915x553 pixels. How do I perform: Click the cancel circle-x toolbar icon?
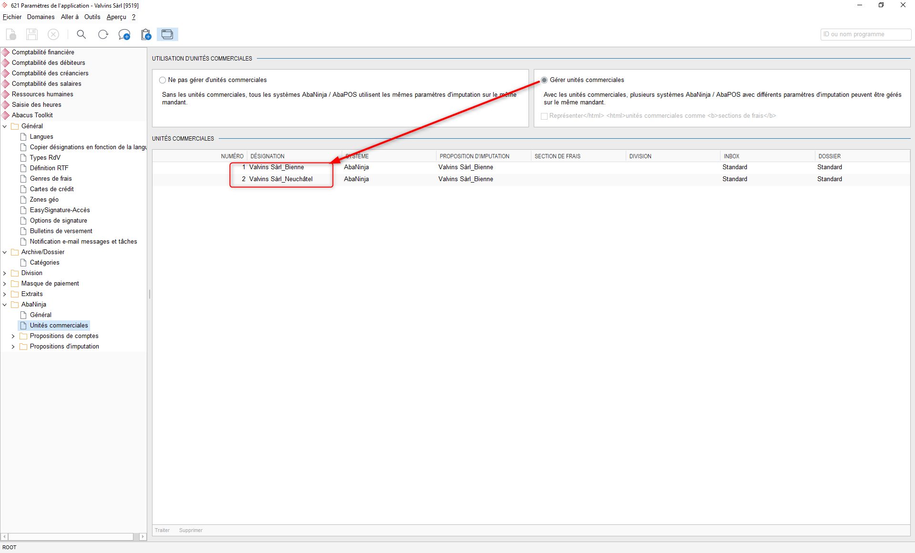tap(53, 34)
